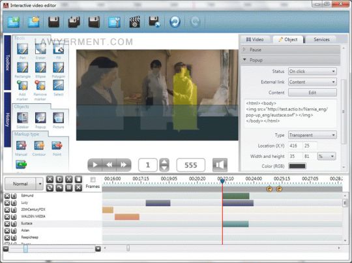The image size is (352, 263).
Task: Toggle the lock icon on the Lucy track
Action: 14,203
